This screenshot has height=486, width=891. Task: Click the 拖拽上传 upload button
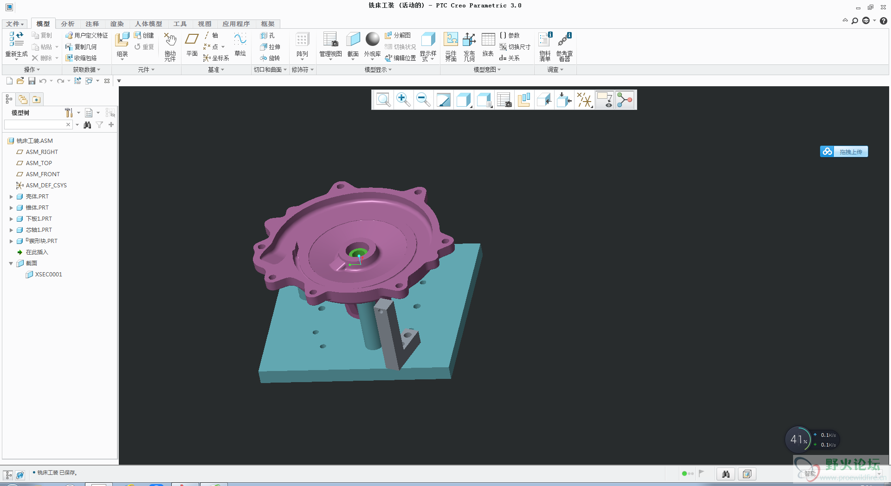[844, 152]
